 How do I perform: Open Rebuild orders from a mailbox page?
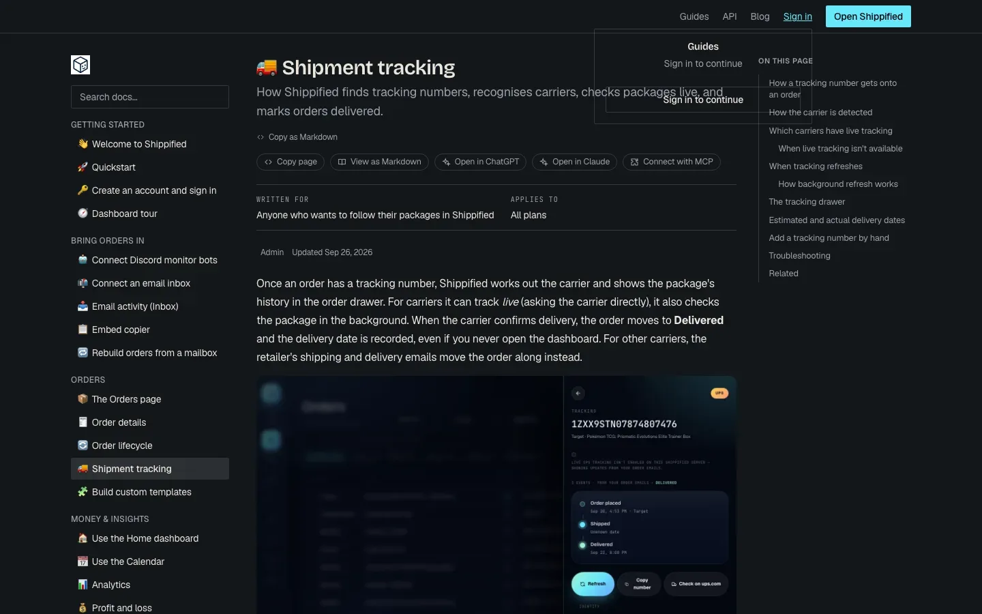click(150, 353)
